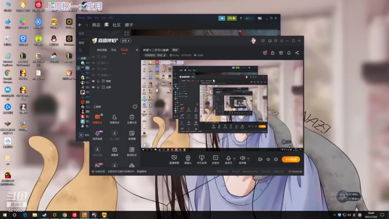Click the green 272 notifications button in Steam

click(x=231, y=18)
